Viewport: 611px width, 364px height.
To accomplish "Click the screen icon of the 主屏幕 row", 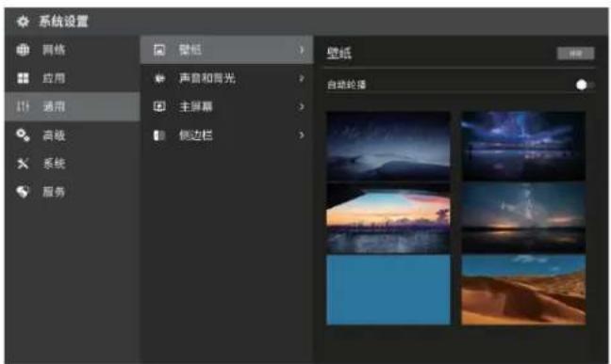I will click(x=159, y=106).
